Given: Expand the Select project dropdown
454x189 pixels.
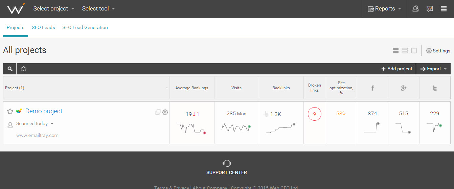Looking at the screenshot, I should point(54,9).
